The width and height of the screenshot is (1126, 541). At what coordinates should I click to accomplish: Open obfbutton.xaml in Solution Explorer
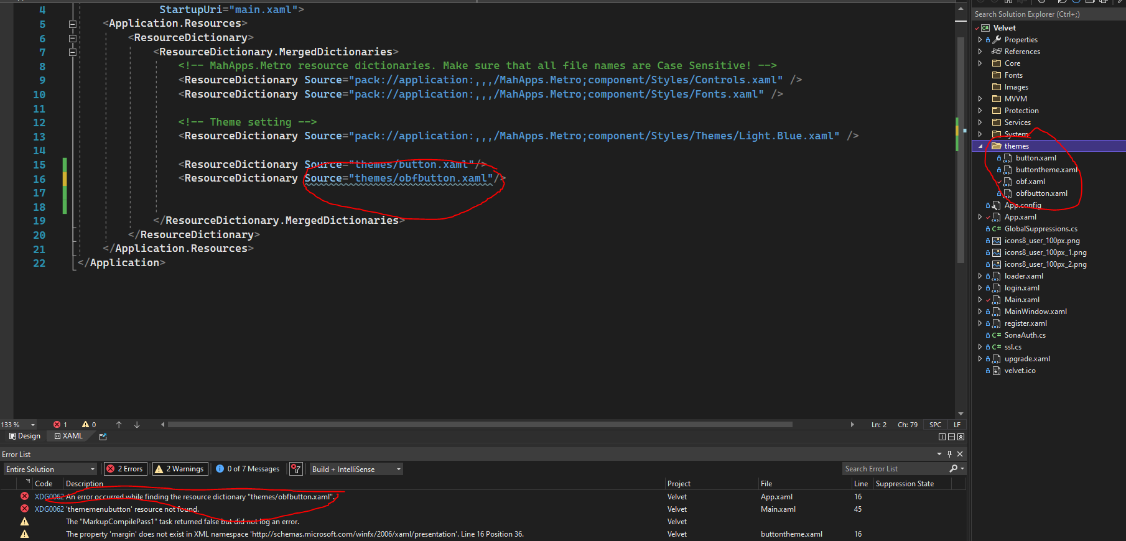1041,193
